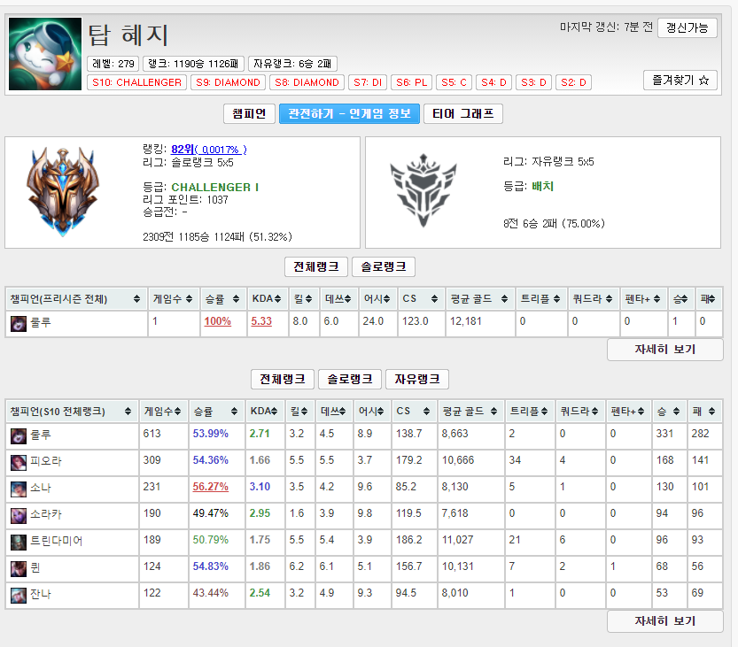This screenshot has width=738, height=647.
Task: Select upper 전체랭크 filter for preseason table
Action: 315,267
